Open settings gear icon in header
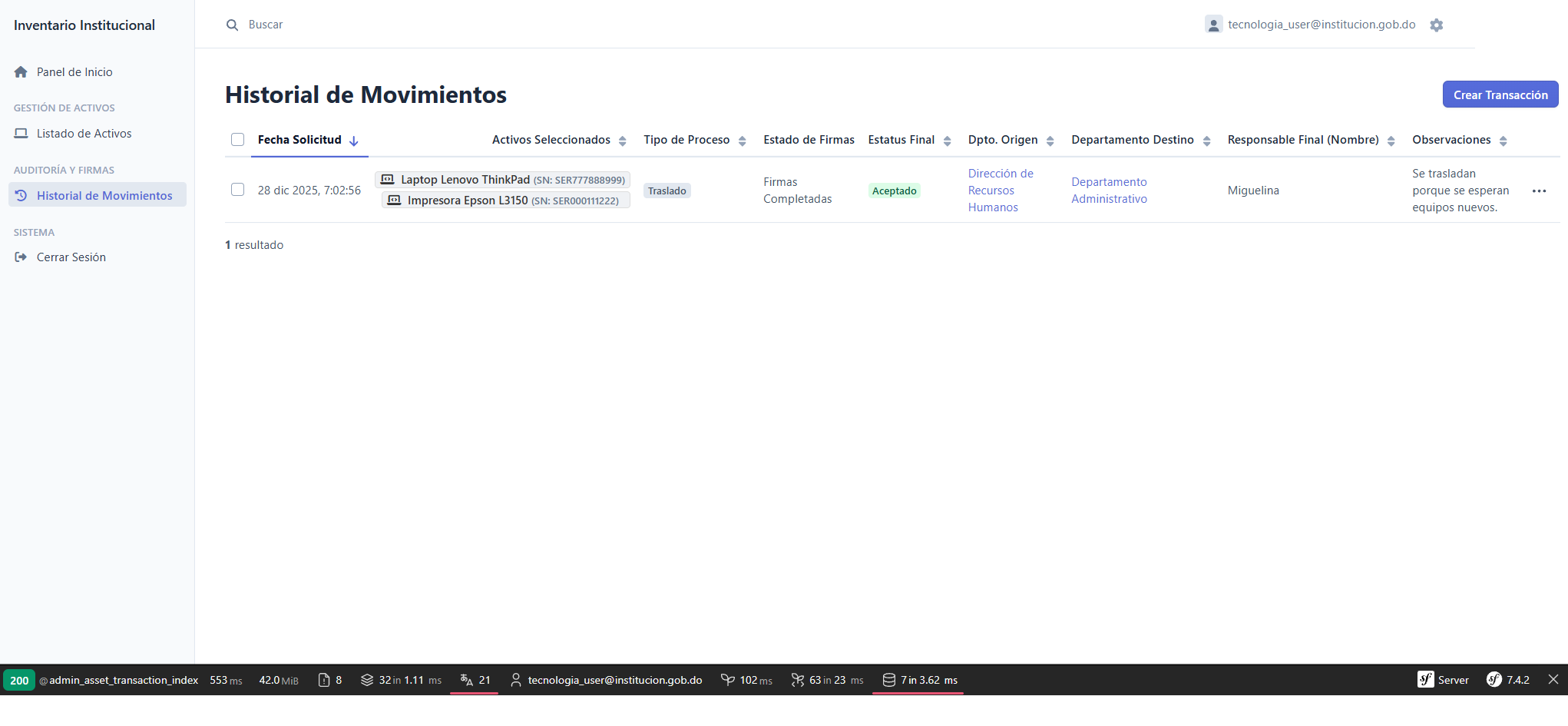This screenshot has width=1568, height=726. 1437,25
